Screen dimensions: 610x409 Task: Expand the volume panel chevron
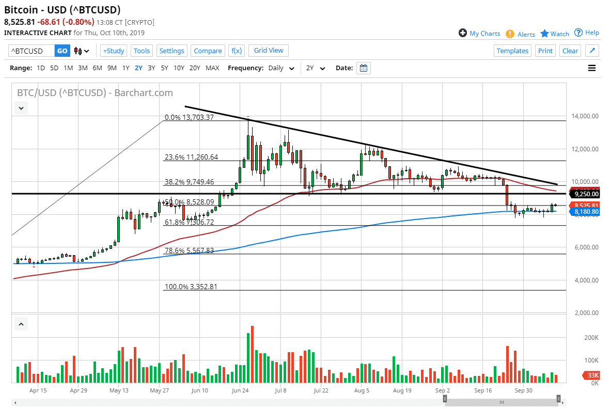[x=21, y=323]
